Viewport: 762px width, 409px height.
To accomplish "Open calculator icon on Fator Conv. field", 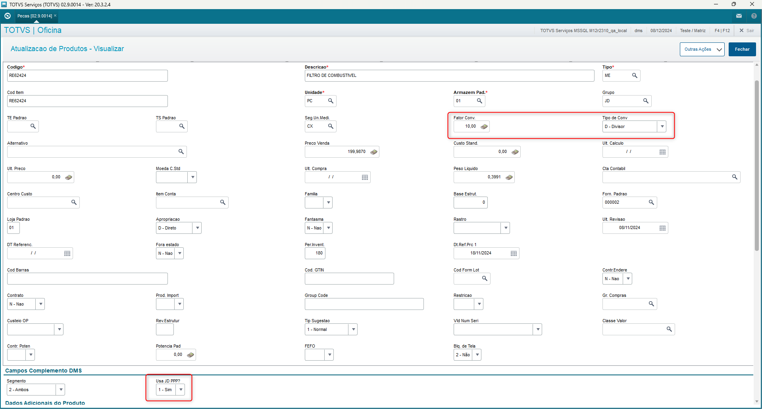I will tap(484, 126).
